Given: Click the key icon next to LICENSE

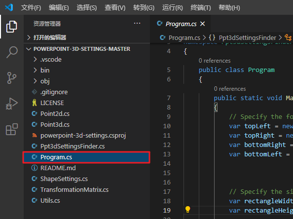Looking at the screenshot, I should [35, 103].
